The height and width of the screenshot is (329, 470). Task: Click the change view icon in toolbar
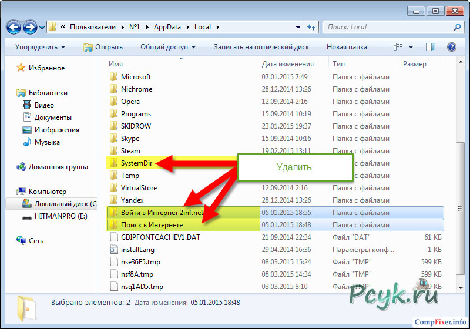(399, 47)
